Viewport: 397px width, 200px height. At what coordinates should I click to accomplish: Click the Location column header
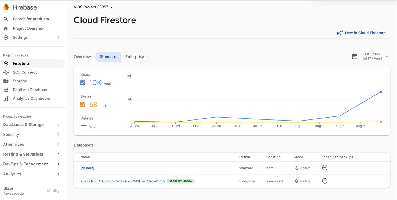click(x=273, y=157)
